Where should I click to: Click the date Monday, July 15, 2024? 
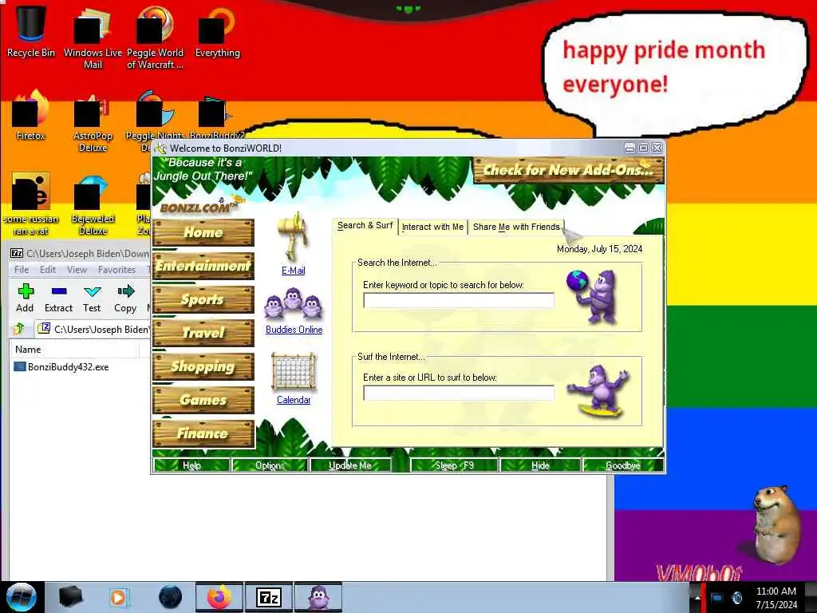(x=599, y=249)
